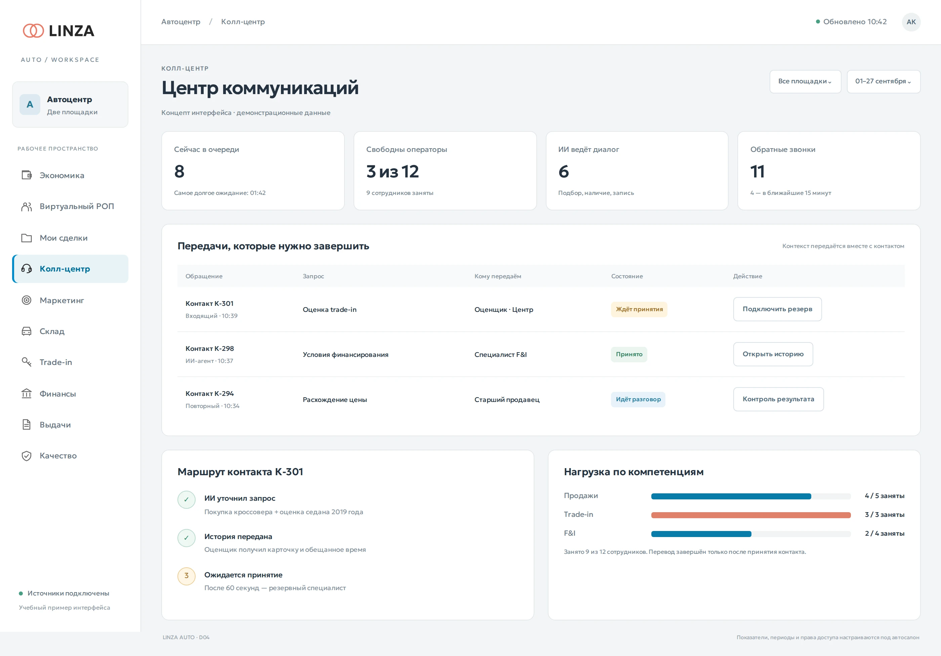This screenshot has height=656, width=941.
Task: Click the Экономика wallet icon
Action: pyautogui.click(x=27, y=175)
